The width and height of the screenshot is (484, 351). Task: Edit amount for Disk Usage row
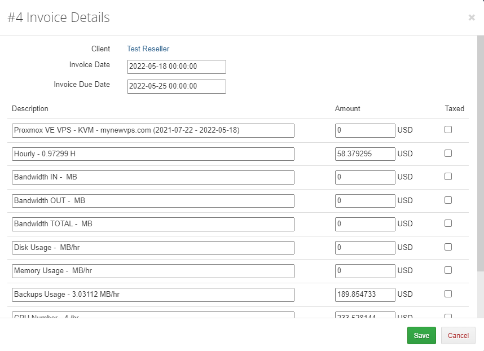pos(365,248)
